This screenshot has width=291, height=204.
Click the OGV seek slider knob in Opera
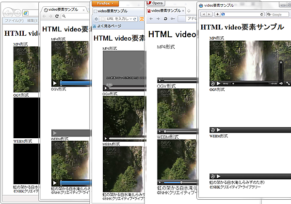165,131
